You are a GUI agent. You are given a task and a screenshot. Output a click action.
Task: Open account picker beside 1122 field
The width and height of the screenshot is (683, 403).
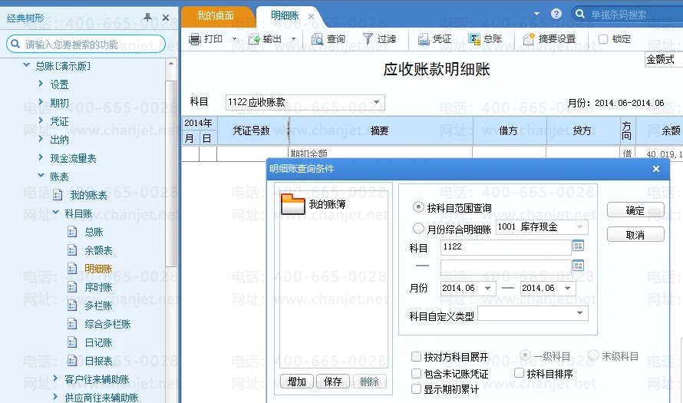tap(578, 246)
